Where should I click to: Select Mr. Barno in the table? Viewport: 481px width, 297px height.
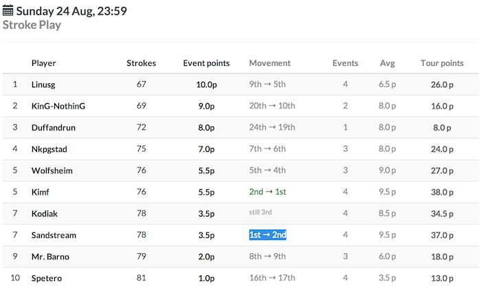(x=50, y=256)
